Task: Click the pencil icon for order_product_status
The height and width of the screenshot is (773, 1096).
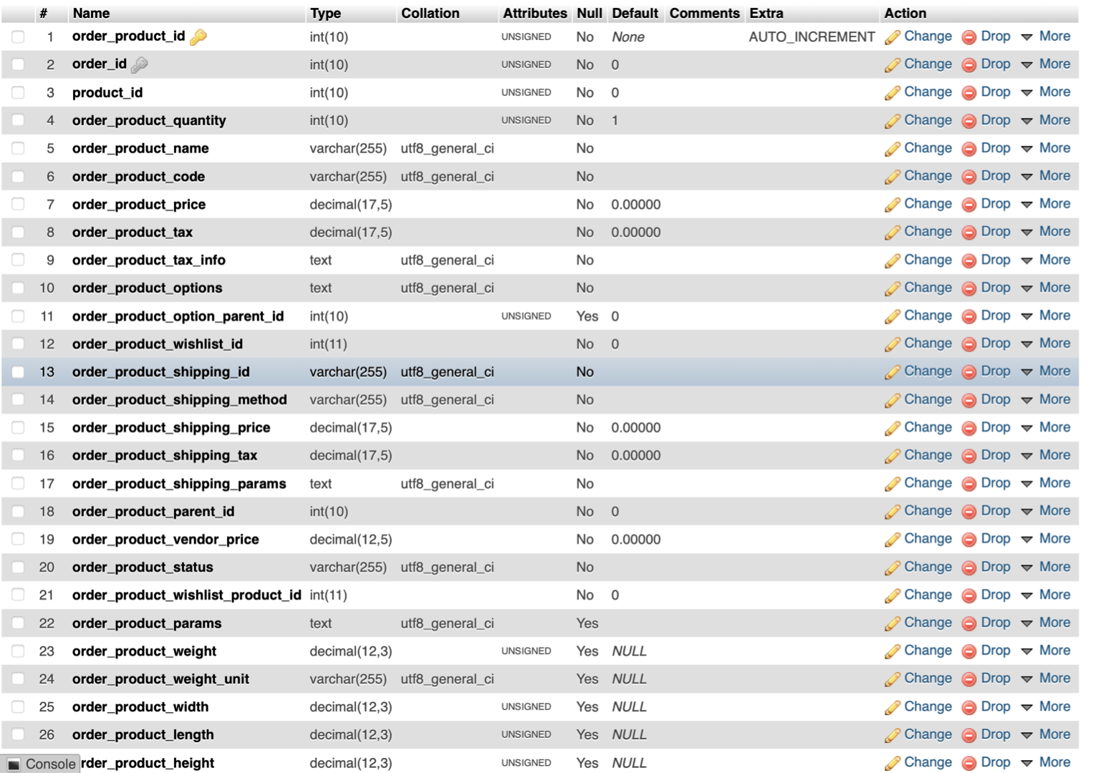Action: (x=892, y=568)
